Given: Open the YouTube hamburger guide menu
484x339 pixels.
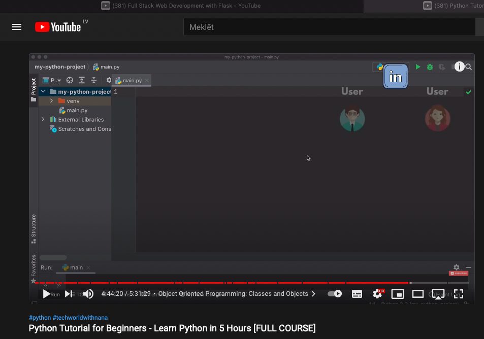Looking at the screenshot, I should (17, 27).
